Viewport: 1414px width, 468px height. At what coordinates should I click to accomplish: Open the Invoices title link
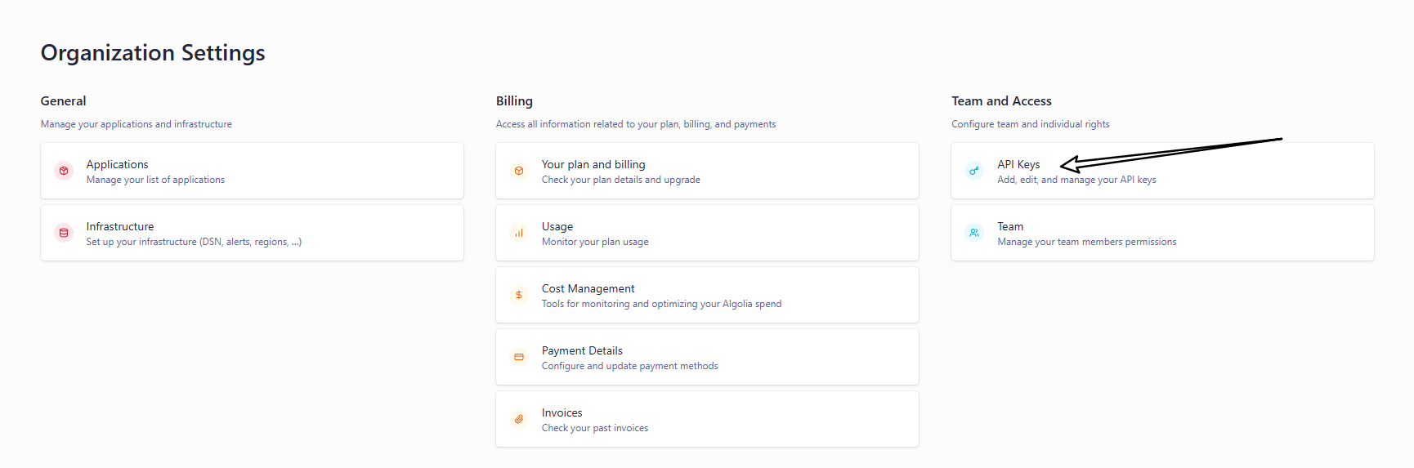click(x=562, y=412)
